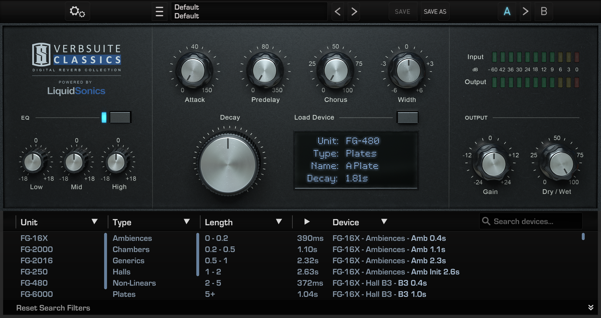
Task: Enable the EQ section toggle button
Action: point(120,117)
